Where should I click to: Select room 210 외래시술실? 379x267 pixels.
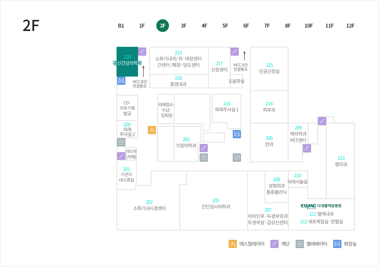[298, 179]
